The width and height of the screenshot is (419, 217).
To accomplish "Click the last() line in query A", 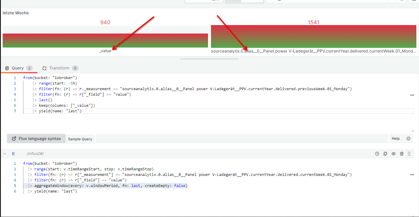I will [x=43, y=100].
